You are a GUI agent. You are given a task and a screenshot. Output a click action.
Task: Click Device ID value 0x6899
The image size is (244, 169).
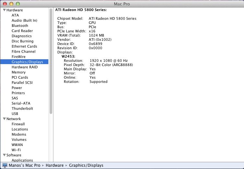point(95,44)
